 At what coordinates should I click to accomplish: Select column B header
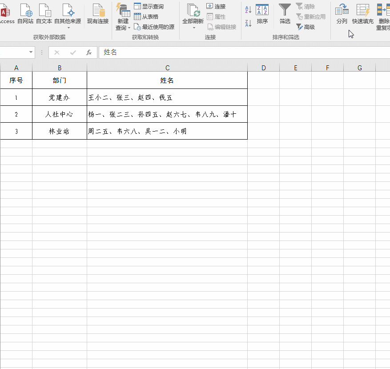click(60, 68)
